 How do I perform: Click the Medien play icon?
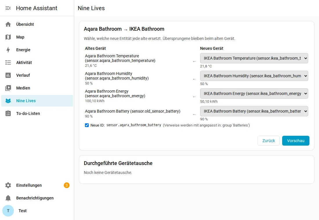[x=8, y=88]
